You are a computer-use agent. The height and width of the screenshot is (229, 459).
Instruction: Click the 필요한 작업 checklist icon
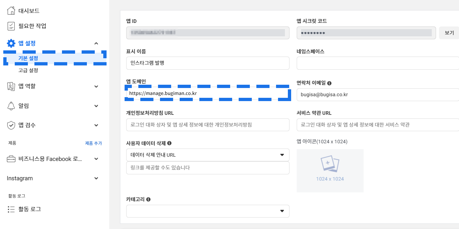tap(11, 26)
